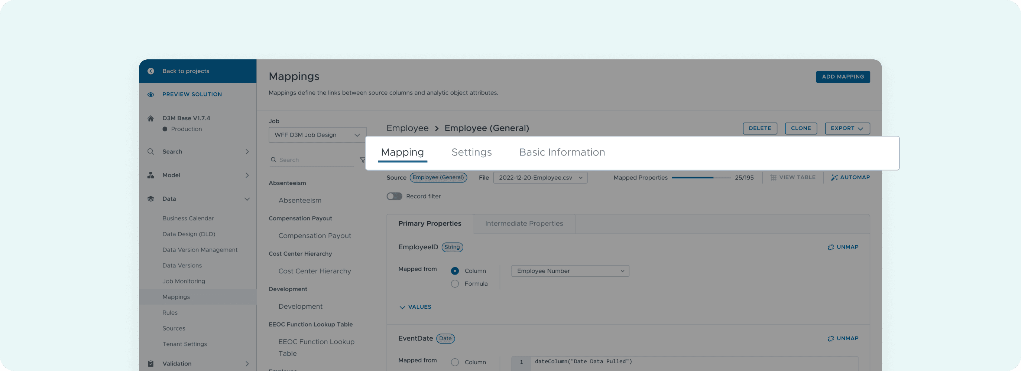Expand the Model sidebar section chevron
Screen dimensions: 1021x371
click(x=247, y=175)
